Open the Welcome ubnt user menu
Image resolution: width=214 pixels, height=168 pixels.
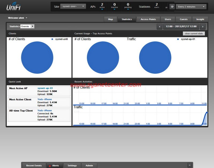tap(18, 18)
